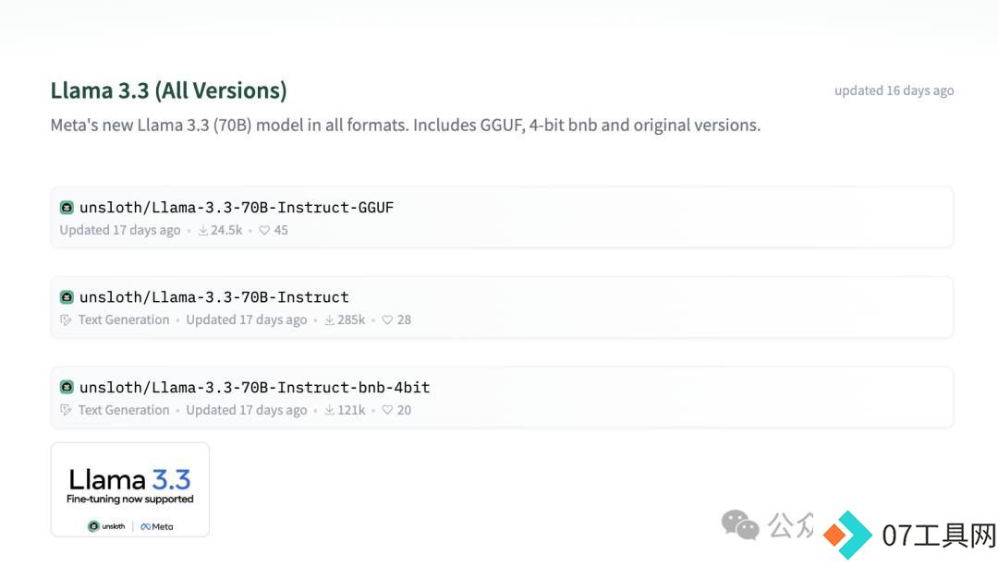The height and width of the screenshot is (566, 998).
Task: Click the Text Generation tag icon on the 285k card
Action: [66, 319]
